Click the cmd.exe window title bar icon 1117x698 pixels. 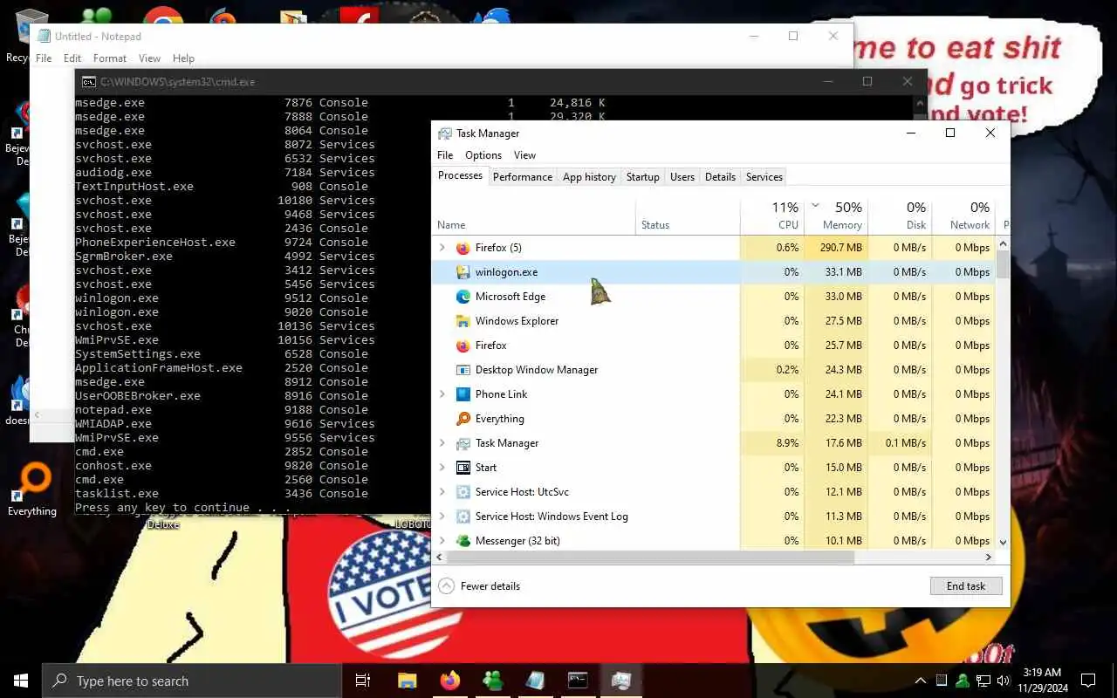[89, 82]
